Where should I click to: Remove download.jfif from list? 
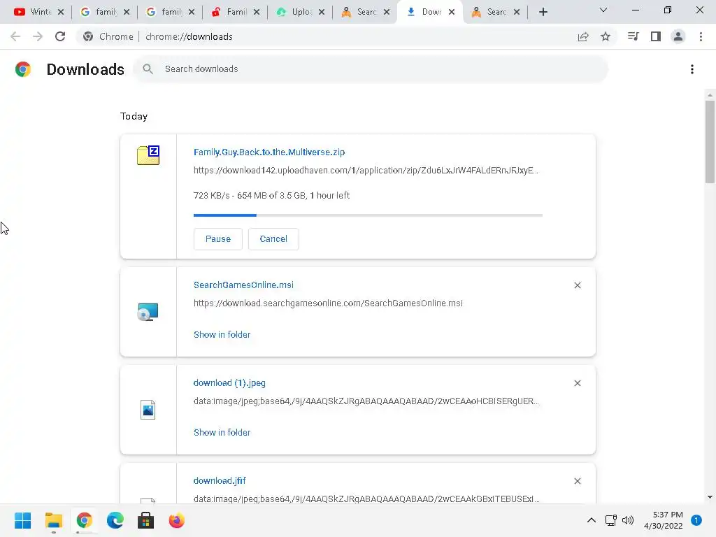[x=578, y=481]
